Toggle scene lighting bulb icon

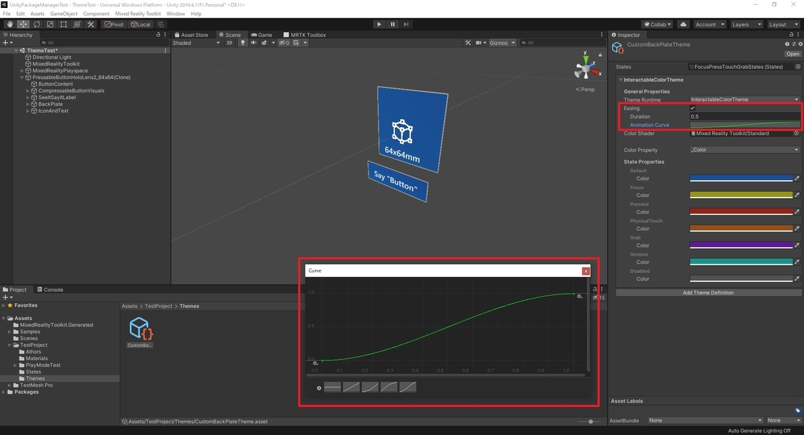[x=243, y=43]
